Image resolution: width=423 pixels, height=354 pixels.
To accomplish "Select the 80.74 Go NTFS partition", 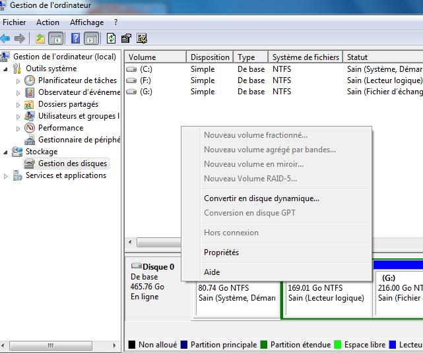I will coord(237,299).
